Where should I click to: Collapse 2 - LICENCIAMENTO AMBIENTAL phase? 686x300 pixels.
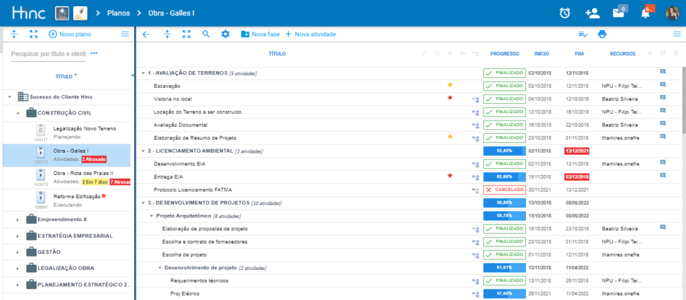pos(143,151)
